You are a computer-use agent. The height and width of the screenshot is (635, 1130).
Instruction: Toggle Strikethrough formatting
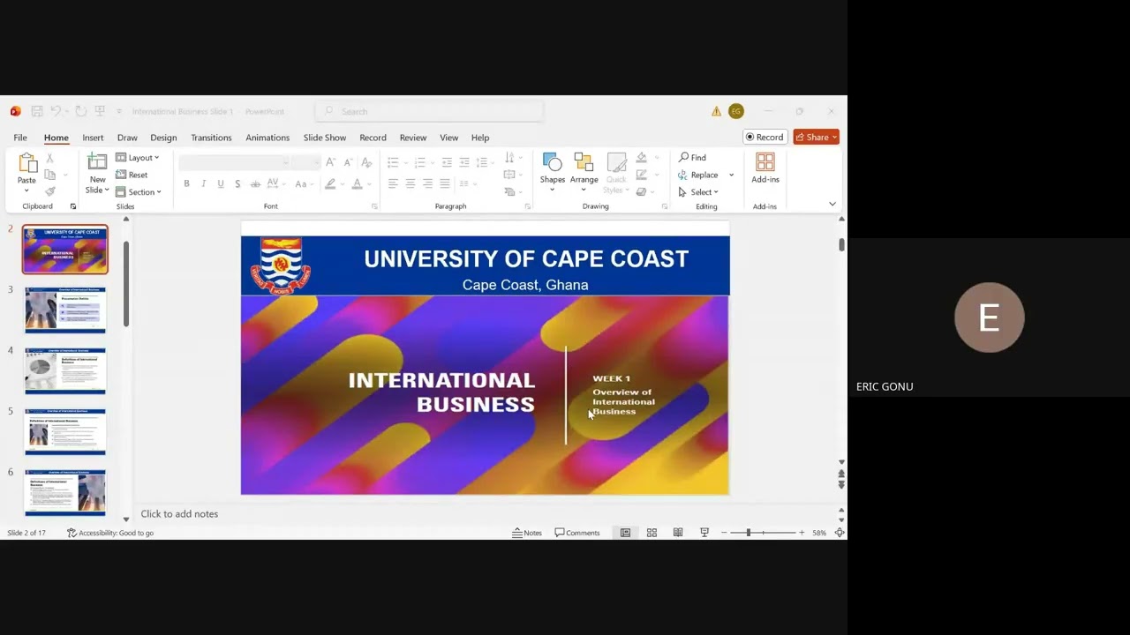(255, 183)
